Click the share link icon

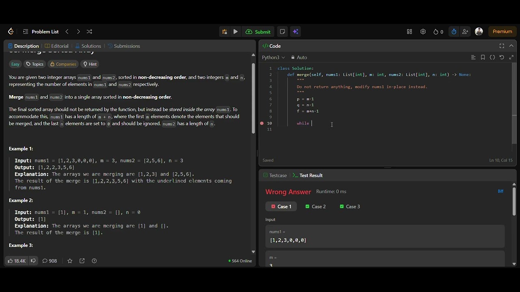[x=82, y=261]
